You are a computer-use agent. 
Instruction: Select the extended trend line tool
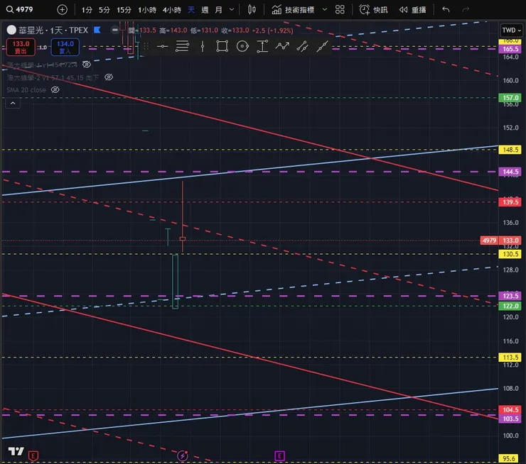pos(322,47)
